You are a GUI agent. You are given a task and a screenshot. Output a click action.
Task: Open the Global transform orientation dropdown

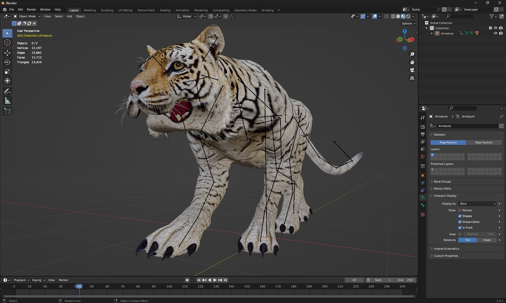click(x=187, y=16)
